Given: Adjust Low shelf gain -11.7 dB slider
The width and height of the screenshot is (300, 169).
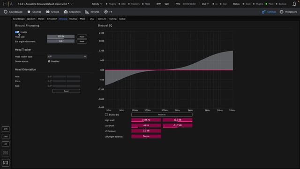Looking at the screenshot, I should point(178,125).
